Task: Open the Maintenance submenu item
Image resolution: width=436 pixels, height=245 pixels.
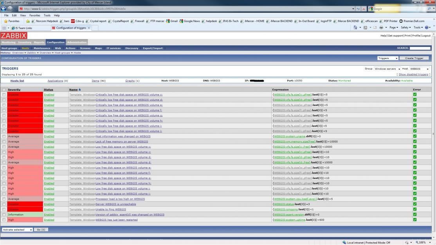Action: (42, 48)
